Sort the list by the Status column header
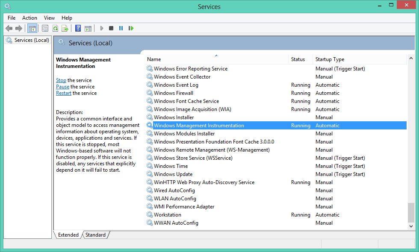Viewport: 419px width, 252px height. (301, 59)
